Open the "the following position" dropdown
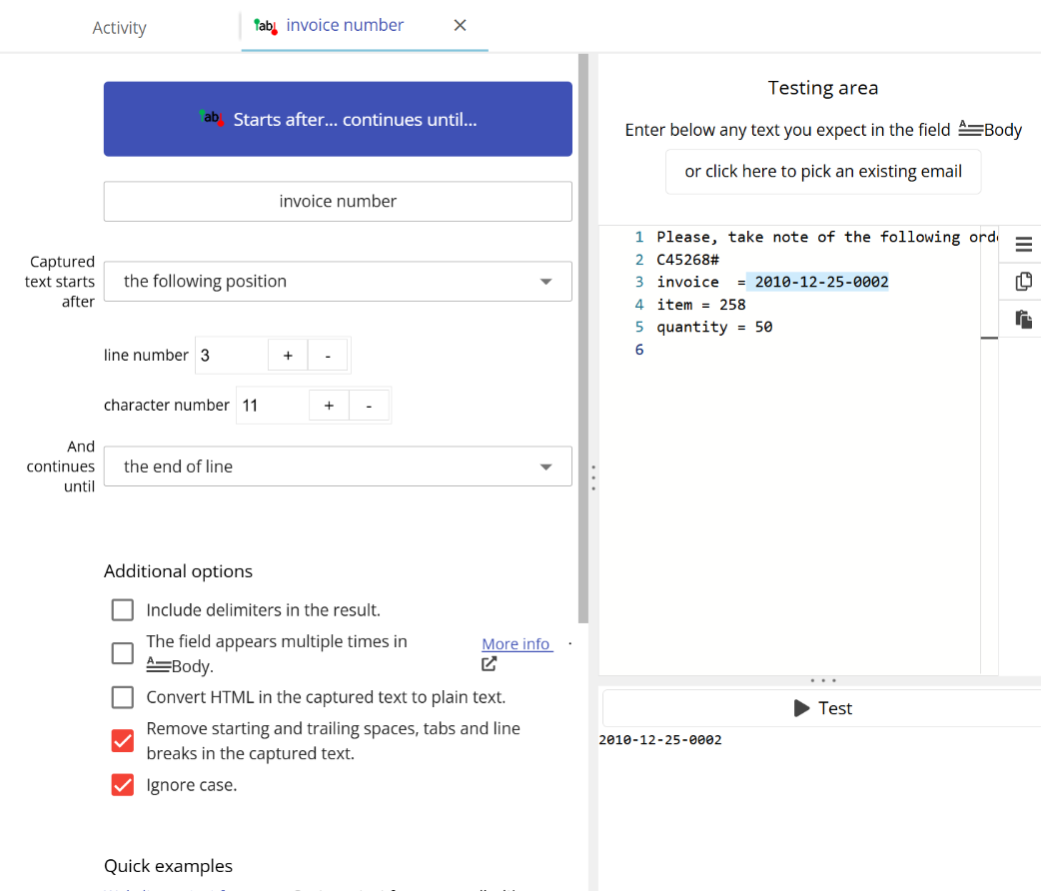The image size is (1041, 891). pos(338,281)
